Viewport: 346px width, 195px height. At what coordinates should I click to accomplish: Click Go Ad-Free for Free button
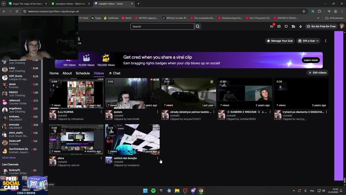tap(321, 26)
